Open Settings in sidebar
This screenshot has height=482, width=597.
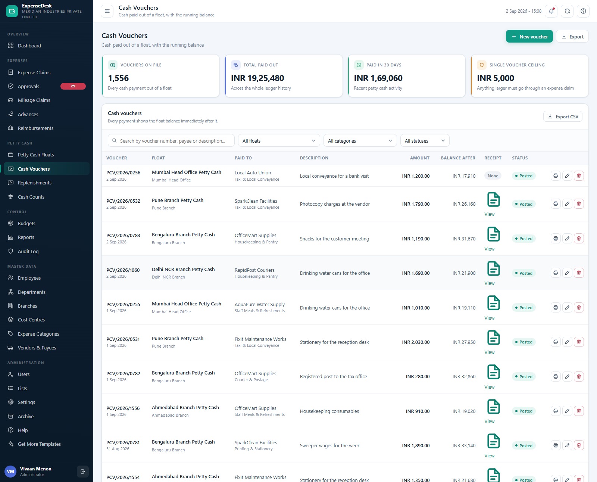click(47, 402)
